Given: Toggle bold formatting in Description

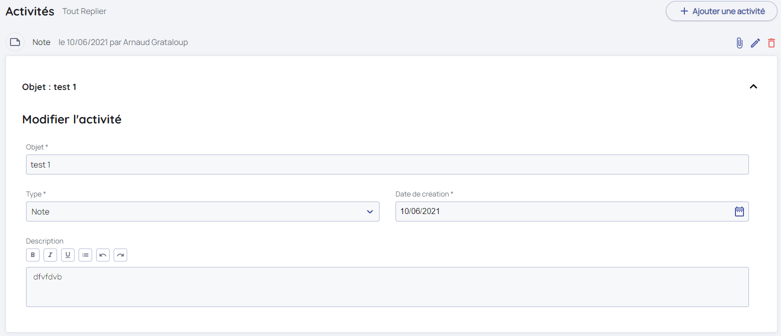Looking at the screenshot, I should click(x=33, y=255).
